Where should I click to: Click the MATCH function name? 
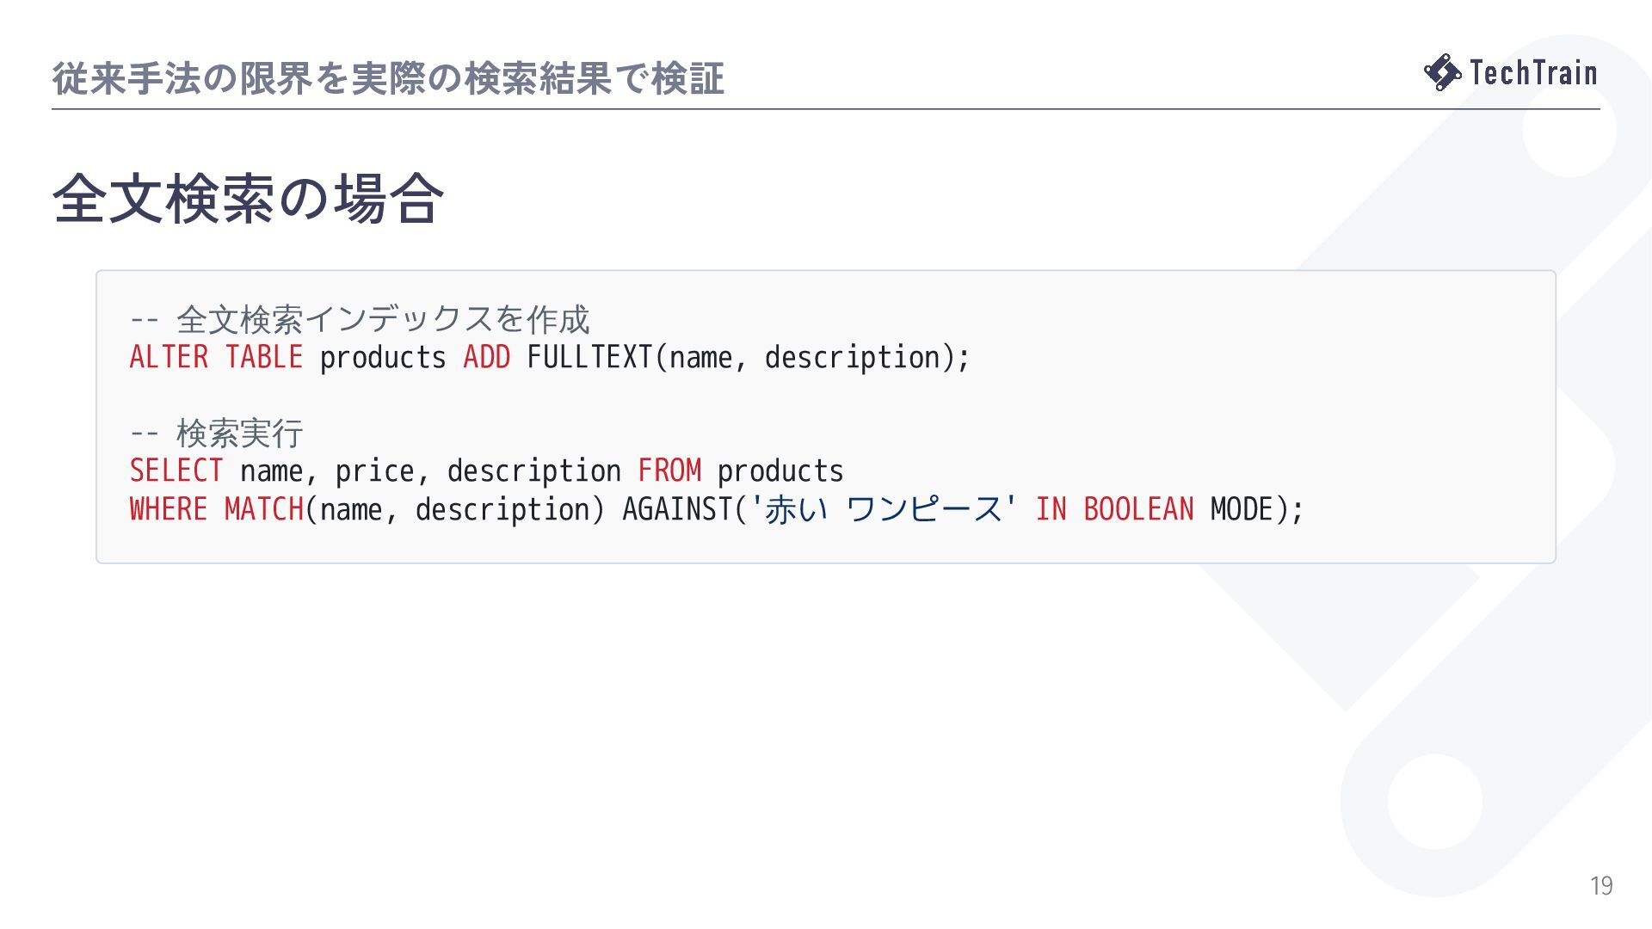264,509
